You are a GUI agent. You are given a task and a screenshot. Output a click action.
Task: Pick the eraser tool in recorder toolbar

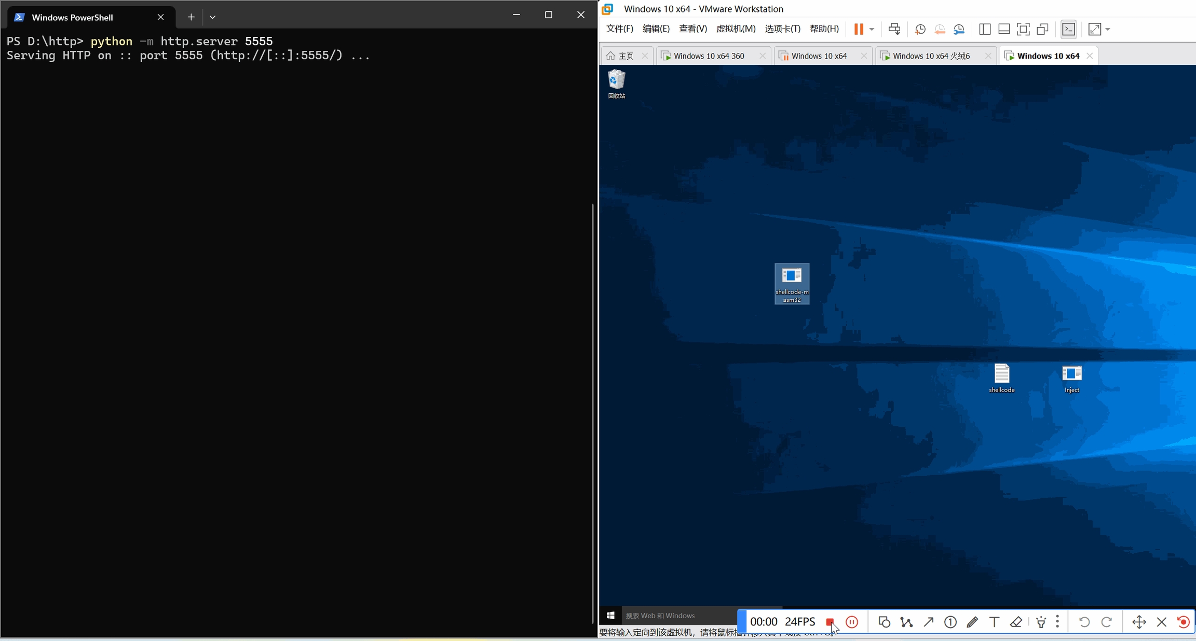[1016, 622]
